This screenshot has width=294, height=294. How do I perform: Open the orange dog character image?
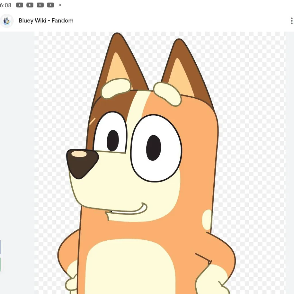(x=160, y=163)
